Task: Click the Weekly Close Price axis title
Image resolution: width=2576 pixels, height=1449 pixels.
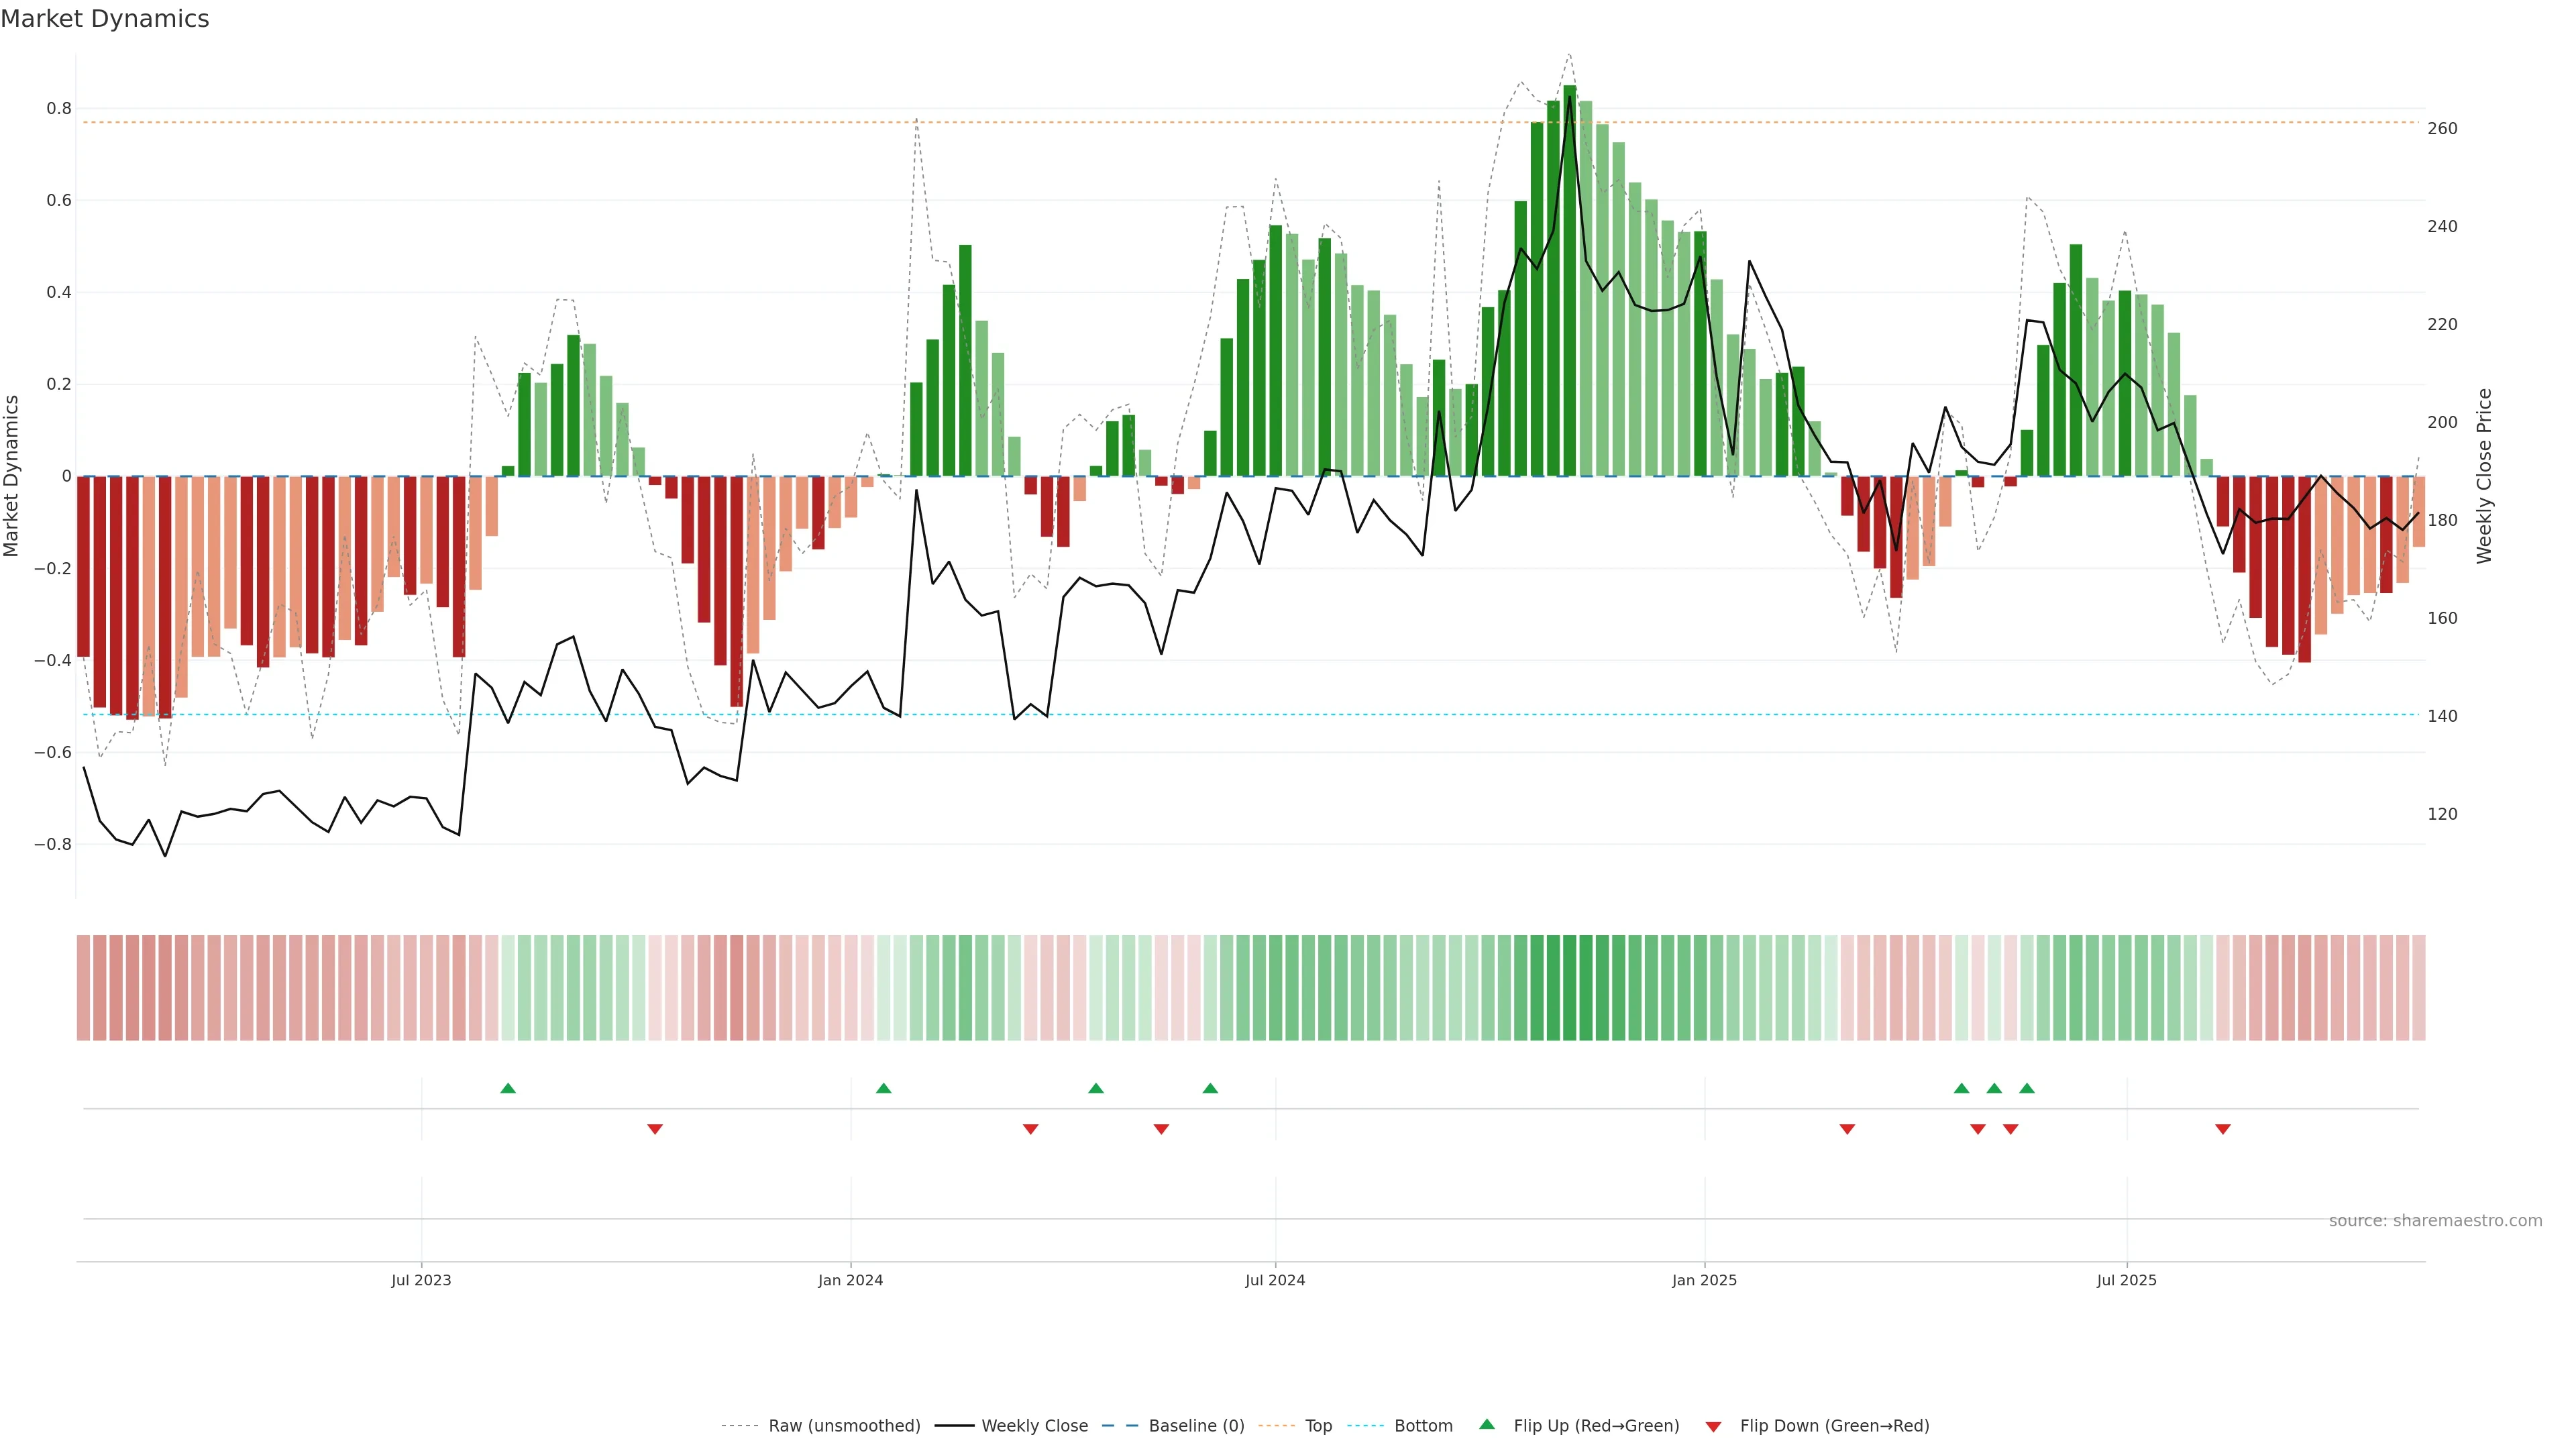Action: (x=2484, y=476)
